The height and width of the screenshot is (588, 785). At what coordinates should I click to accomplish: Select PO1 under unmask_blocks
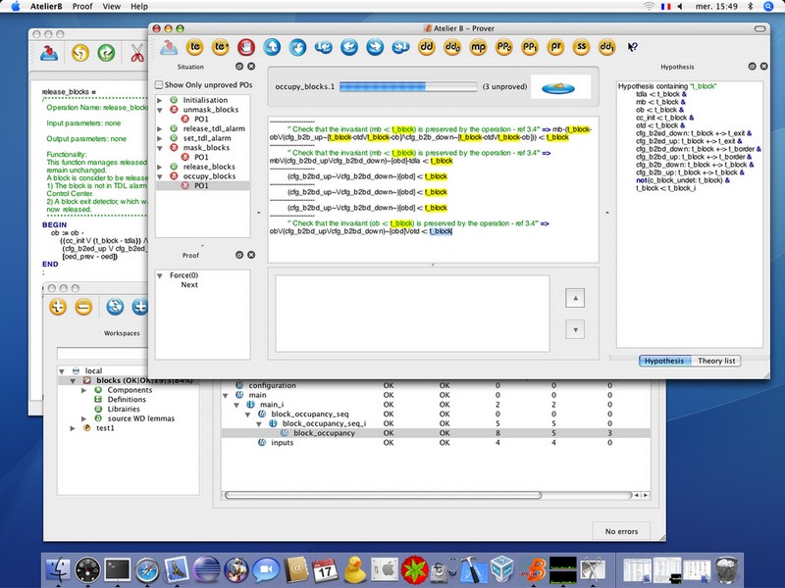[x=201, y=119]
